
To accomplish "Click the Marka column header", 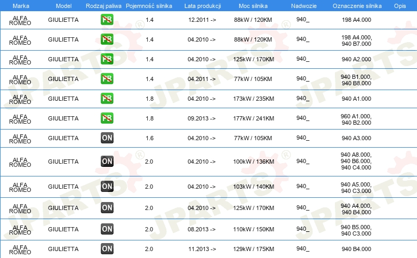I will [21, 6].
